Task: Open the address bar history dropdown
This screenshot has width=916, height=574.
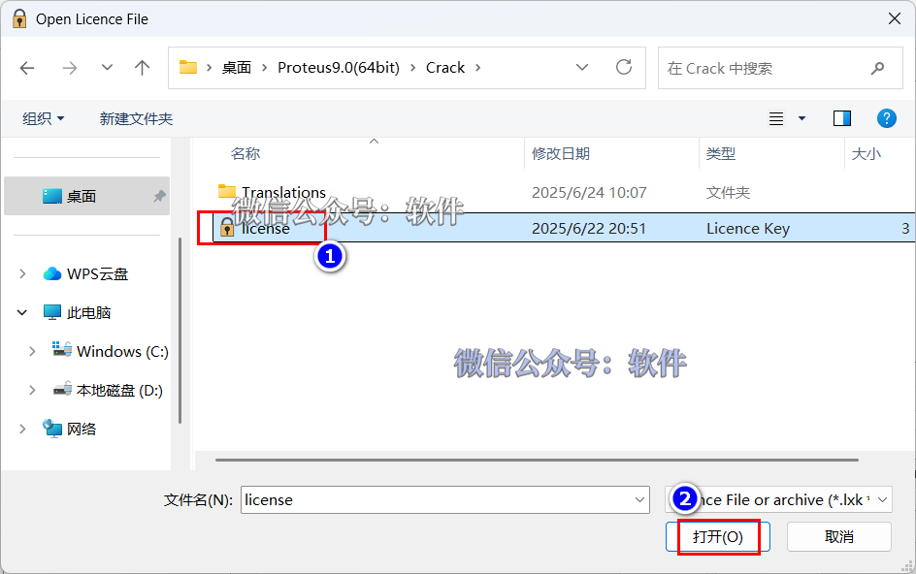Action: 582,67
